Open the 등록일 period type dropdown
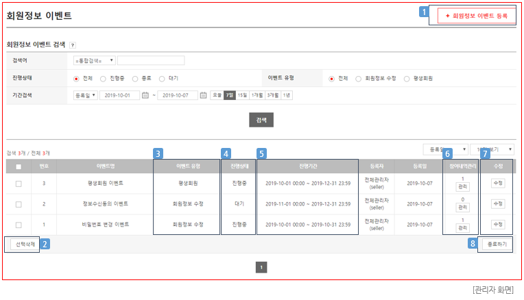This screenshot has width=524, height=300. (86, 95)
